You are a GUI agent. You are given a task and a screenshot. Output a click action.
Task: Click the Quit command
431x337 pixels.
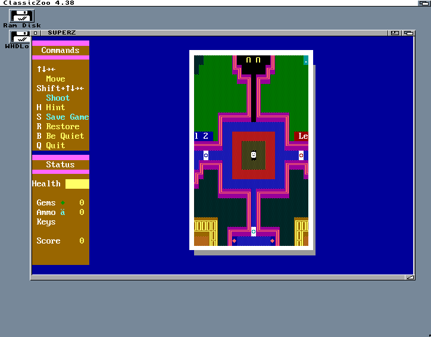[51, 145]
